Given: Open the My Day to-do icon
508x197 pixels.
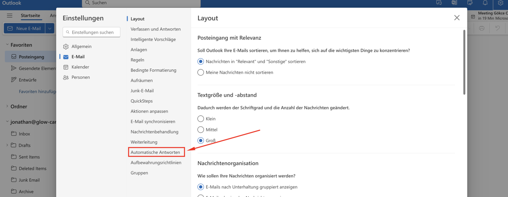Looking at the screenshot, I should click(470, 3).
